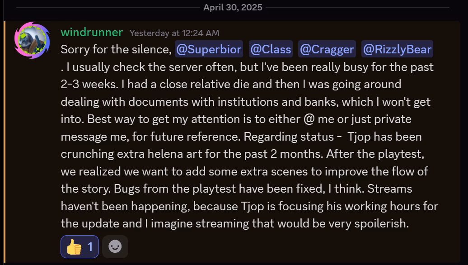Open the @Class mention

[271, 49]
